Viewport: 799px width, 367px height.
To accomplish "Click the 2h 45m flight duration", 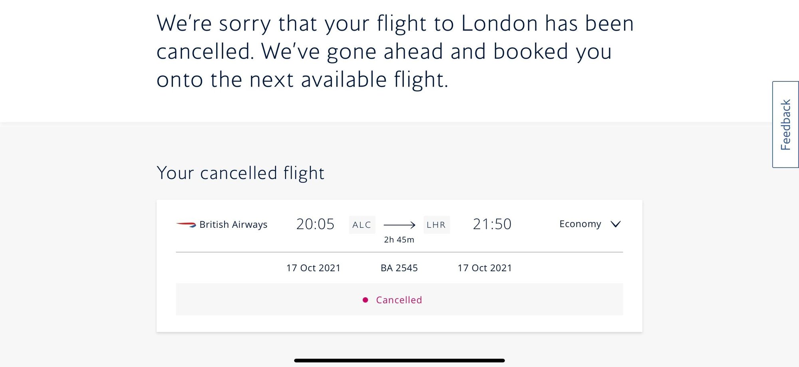I will coord(399,240).
